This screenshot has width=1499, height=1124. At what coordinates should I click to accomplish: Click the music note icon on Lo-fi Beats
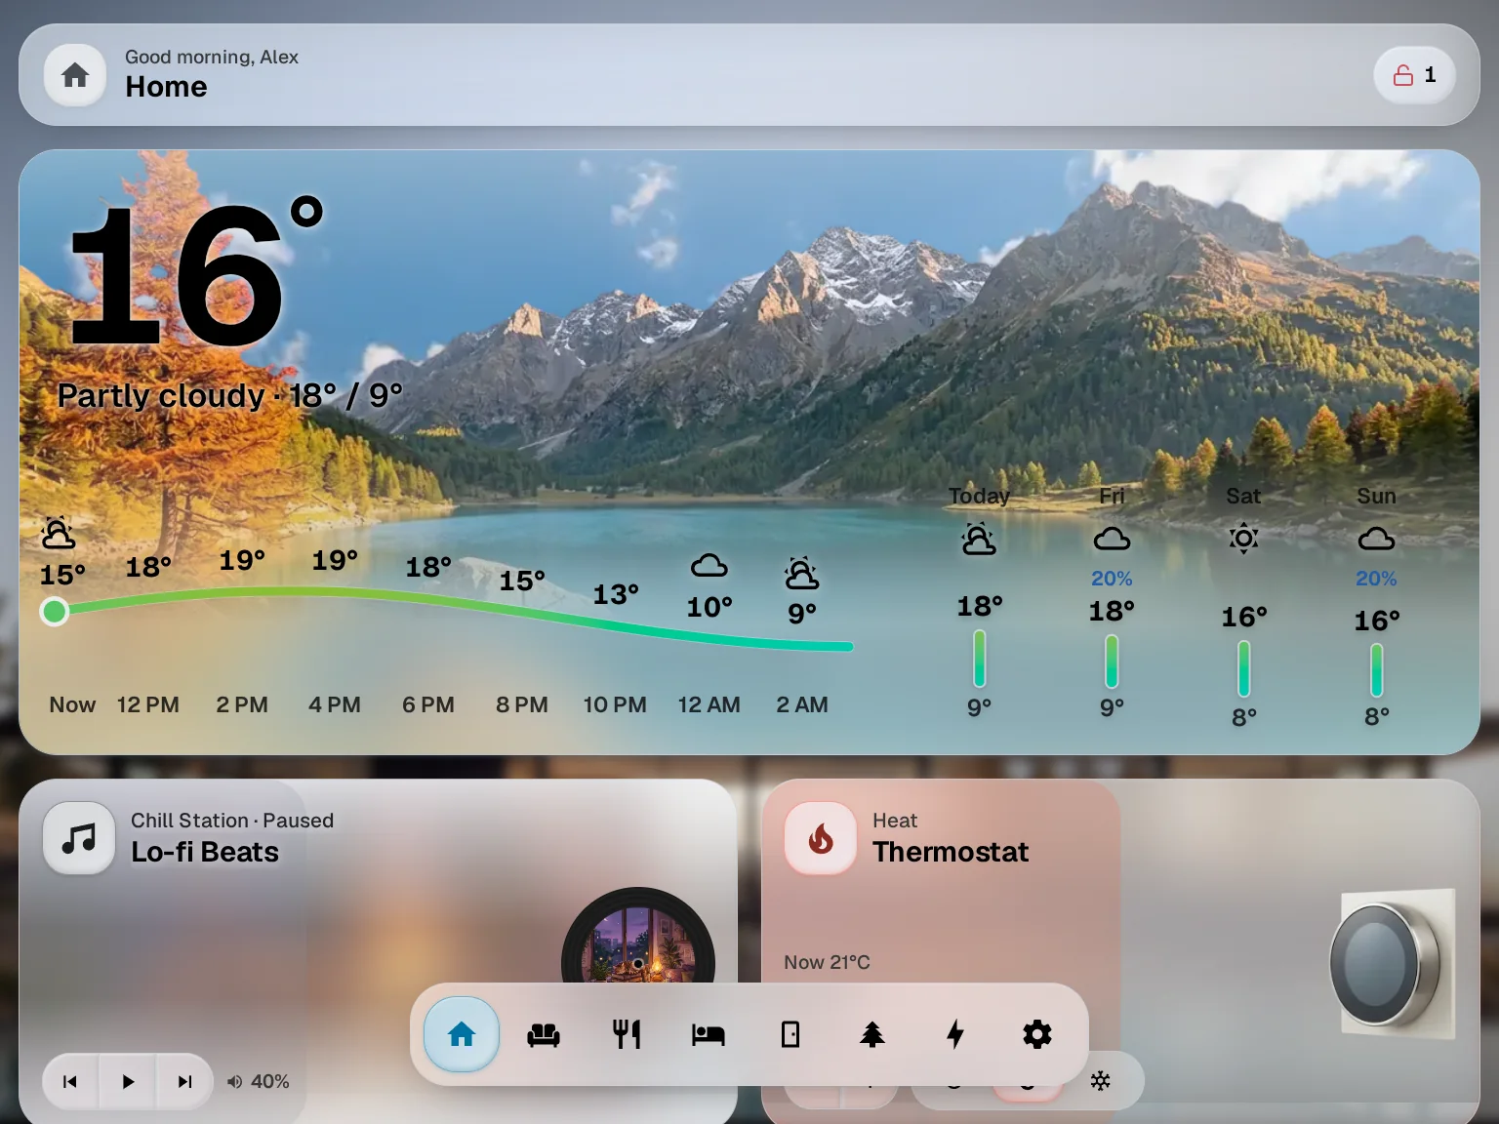(79, 837)
